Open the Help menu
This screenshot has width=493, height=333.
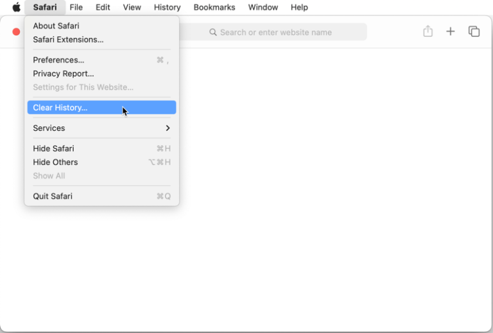299,8
